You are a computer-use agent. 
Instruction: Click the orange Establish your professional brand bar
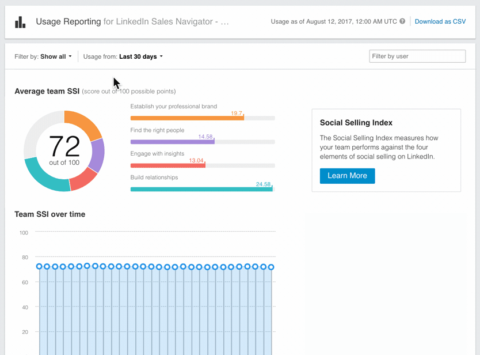(187, 117)
